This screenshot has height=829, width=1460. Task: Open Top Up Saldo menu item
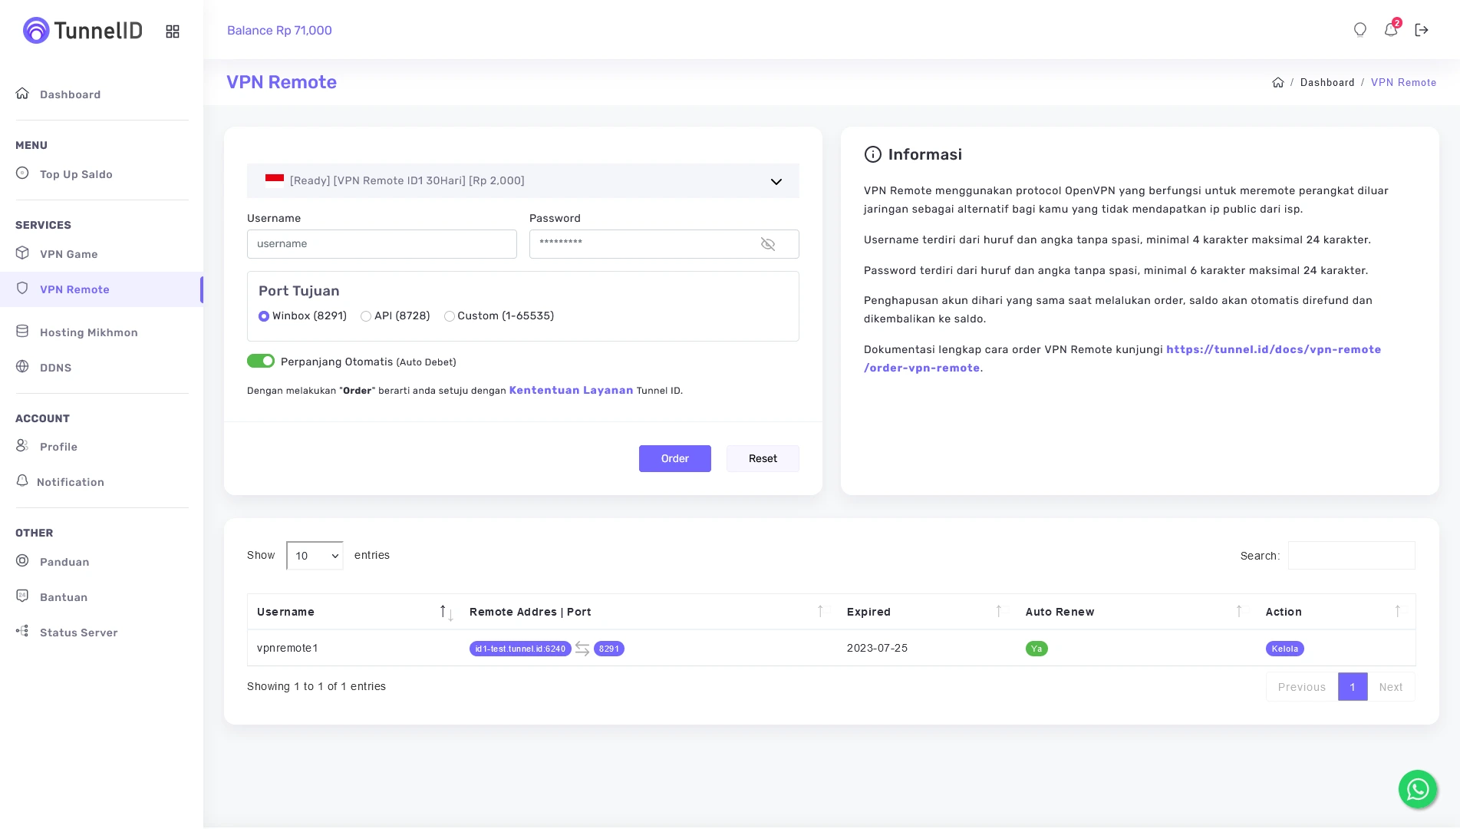click(x=76, y=174)
